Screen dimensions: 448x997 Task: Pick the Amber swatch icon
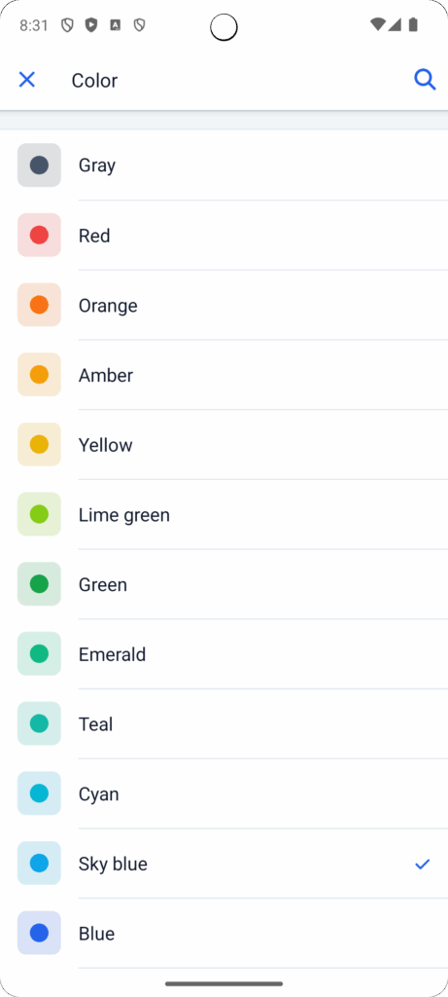coord(39,375)
